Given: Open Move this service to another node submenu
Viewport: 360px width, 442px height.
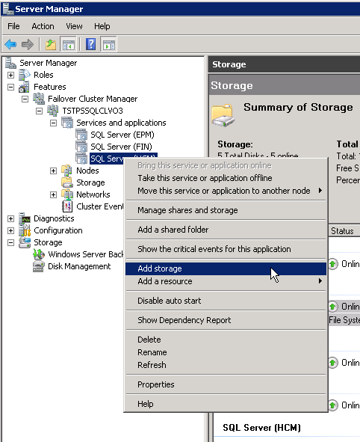Looking at the screenshot, I should (226, 191).
